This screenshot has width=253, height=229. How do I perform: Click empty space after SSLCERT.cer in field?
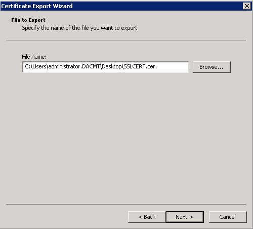point(172,67)
